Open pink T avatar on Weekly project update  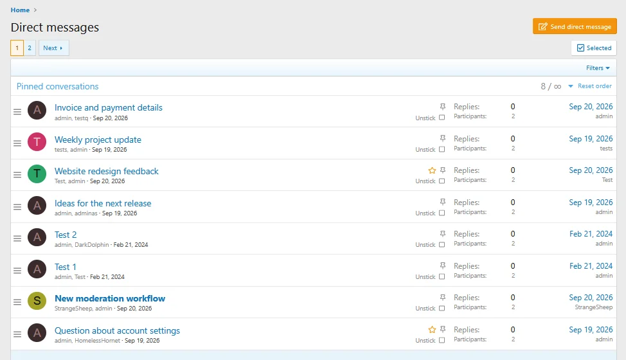click(37, 142)
